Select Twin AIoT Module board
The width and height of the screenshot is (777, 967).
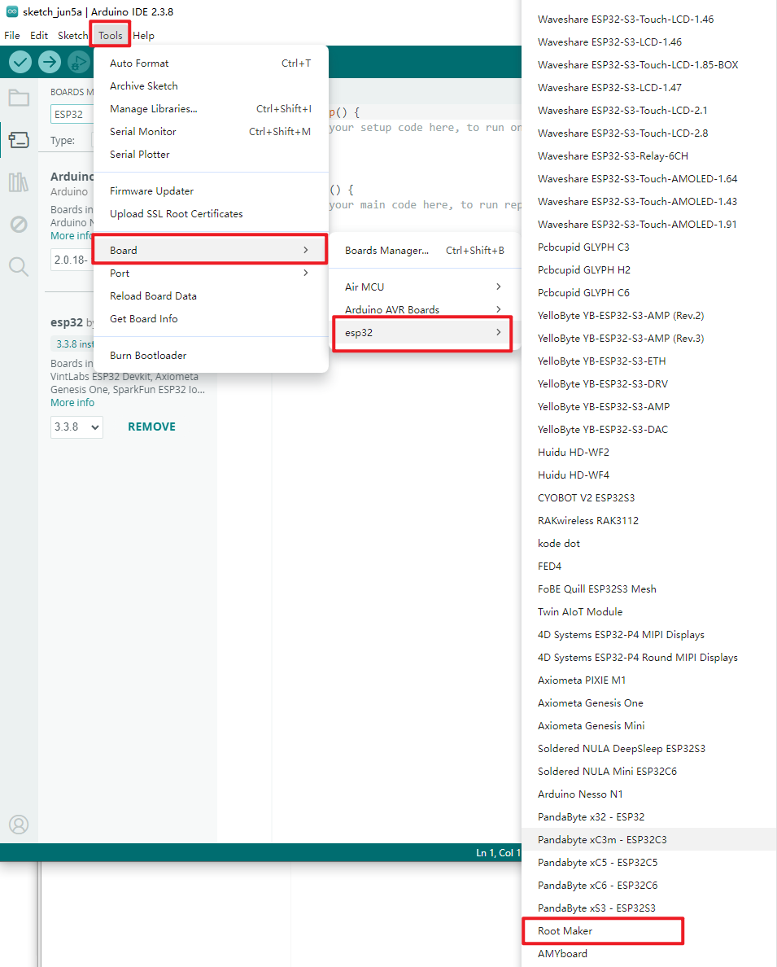click(648, 611)
